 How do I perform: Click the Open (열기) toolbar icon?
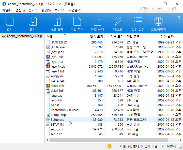9,21
